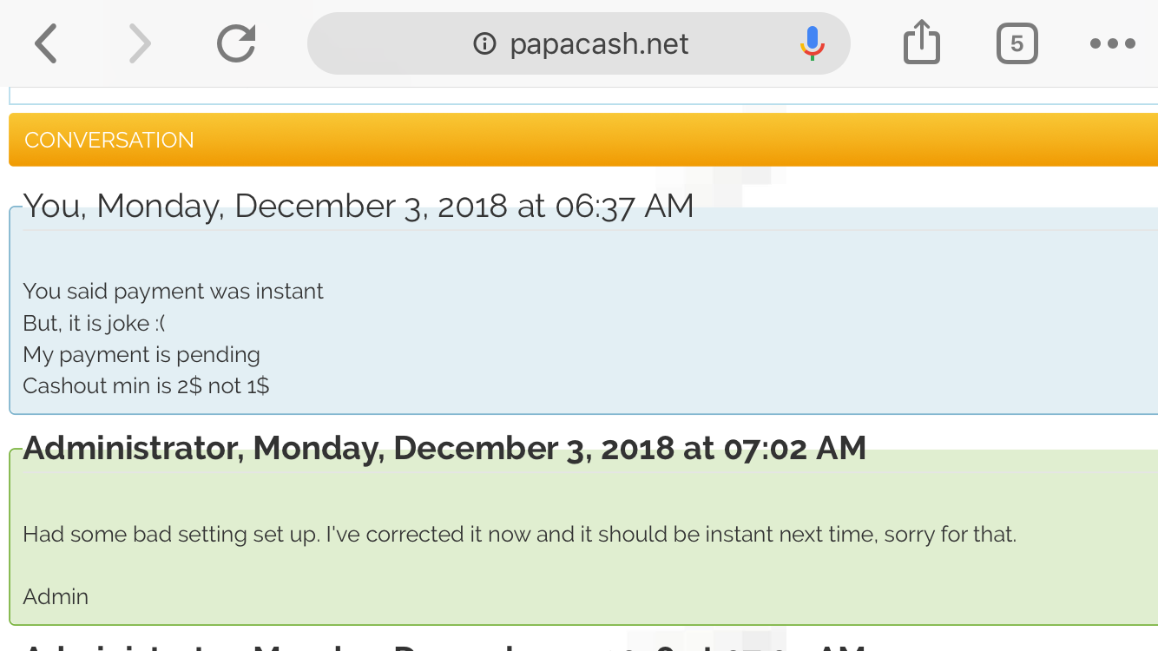Start voice search with microphone icon
The height and width of the screenshot is (651, 1158).
[812, 43]
